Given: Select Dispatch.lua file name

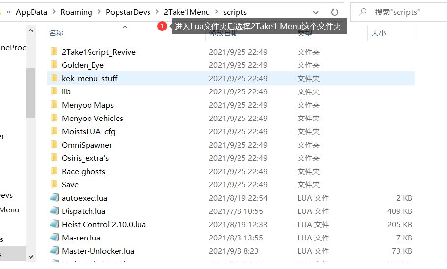Looking at the screenshot, I should (x=84, y=211).
